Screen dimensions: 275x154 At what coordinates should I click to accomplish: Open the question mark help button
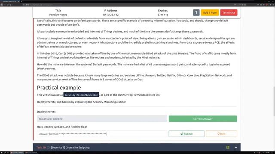click(196, 12)
